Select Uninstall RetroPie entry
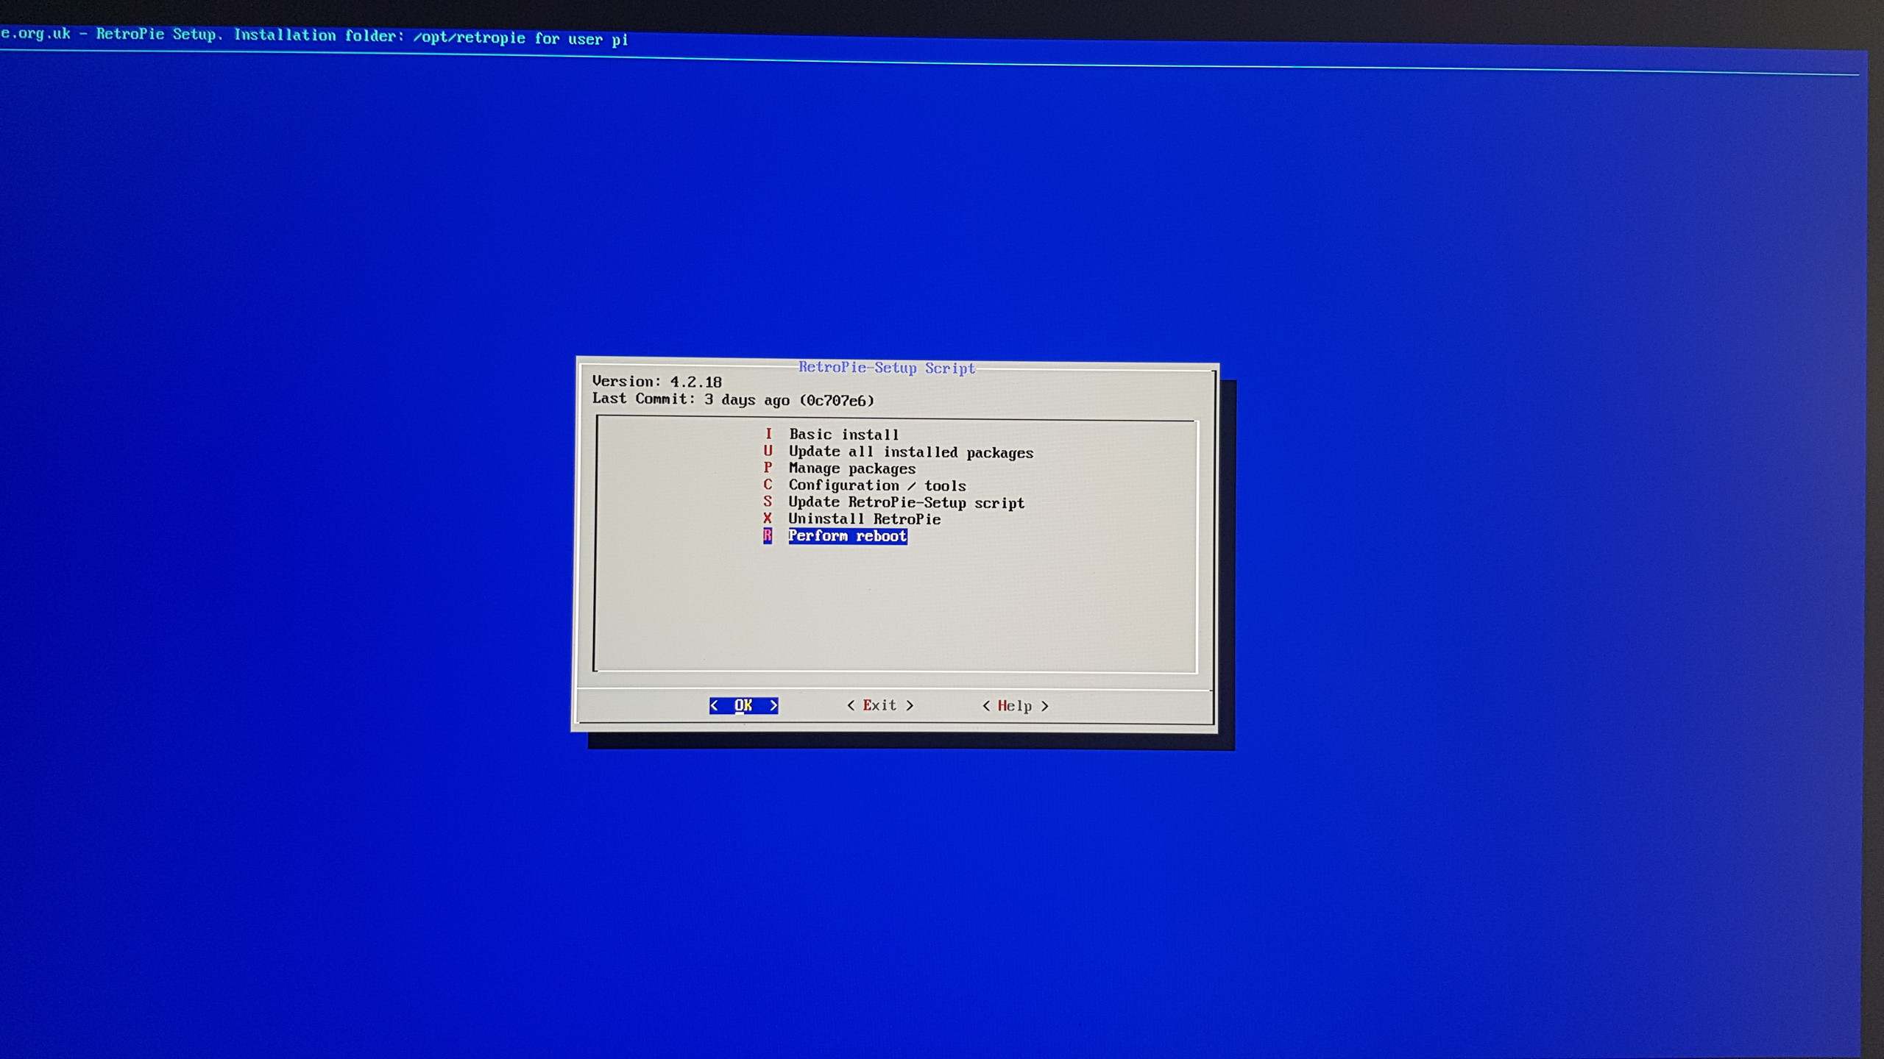This screenshot has height=1059, width=1884. [851, 519]
